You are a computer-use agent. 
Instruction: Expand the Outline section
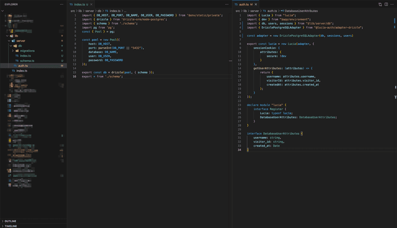[10, 221]
